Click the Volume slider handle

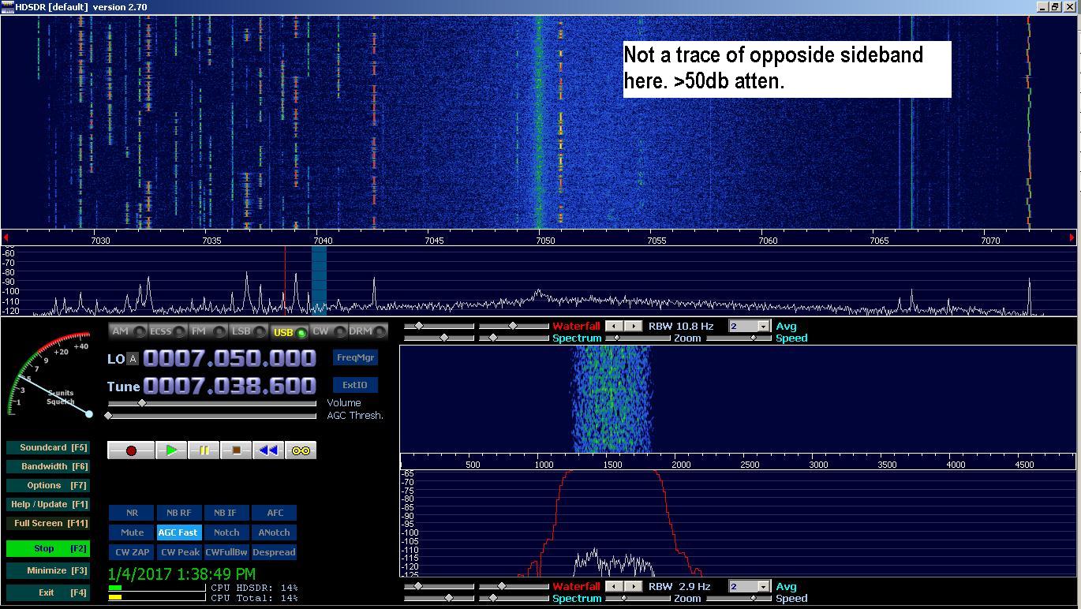142,403
